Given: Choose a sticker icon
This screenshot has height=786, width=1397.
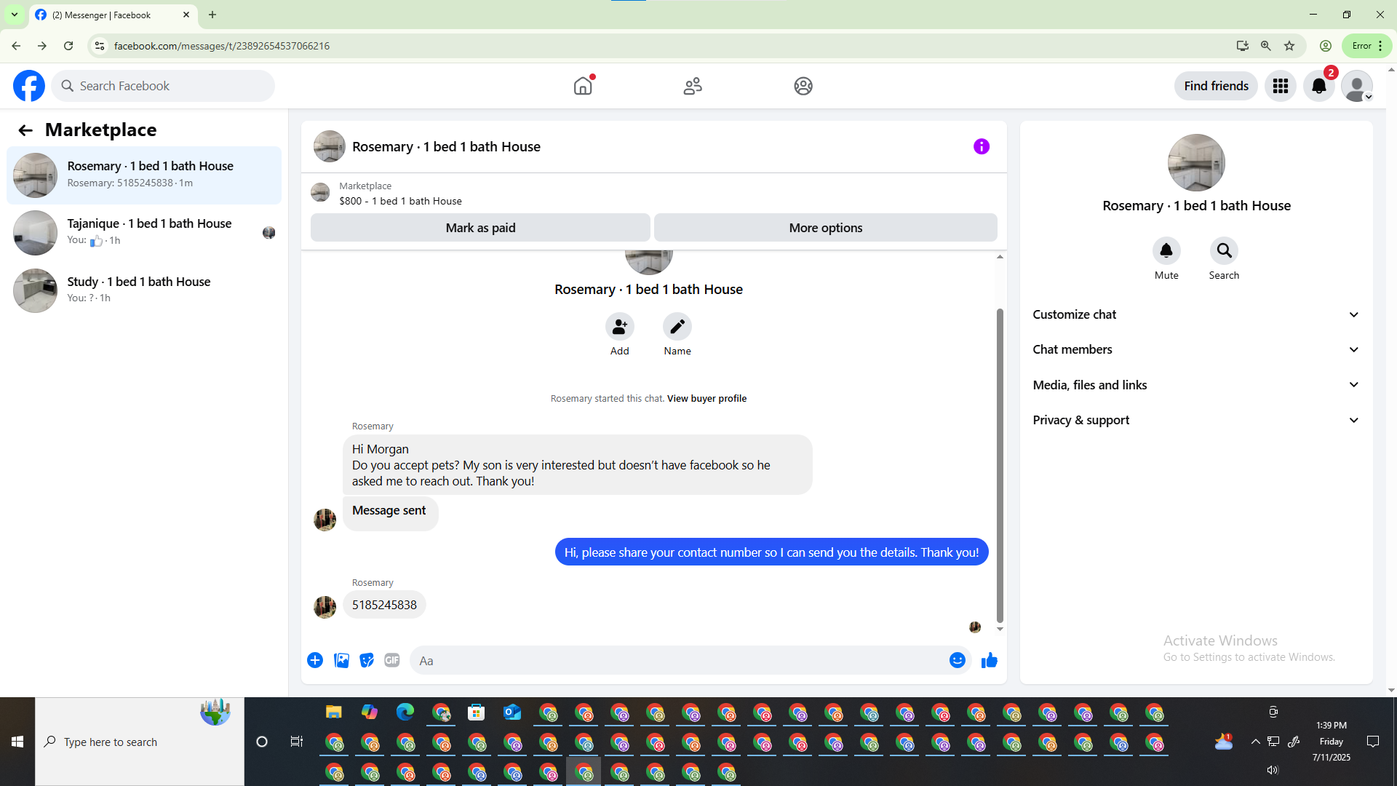Looking at the screenshot, I should [x=367, y=660].
